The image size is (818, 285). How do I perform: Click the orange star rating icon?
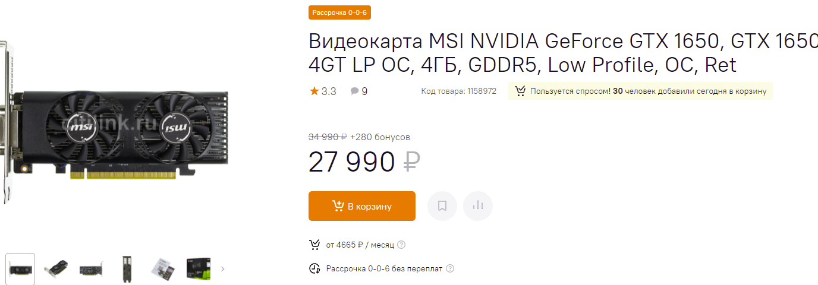(314, 91)
